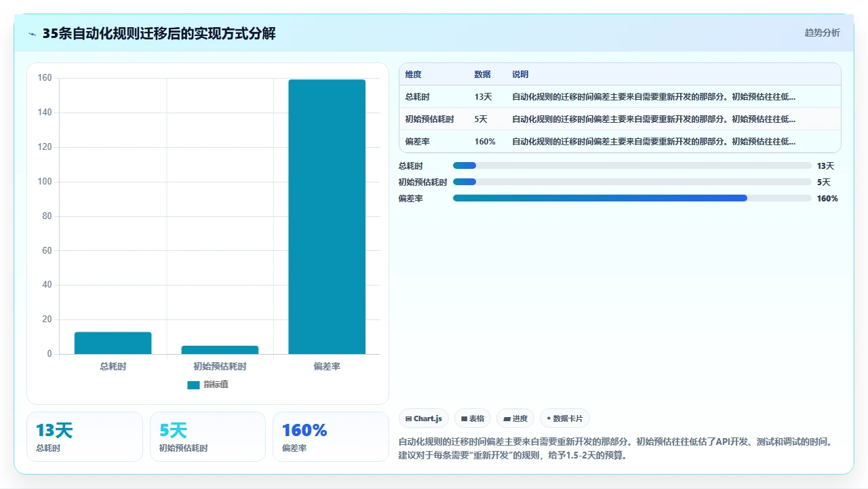Image resolution: width=868 pixels, height=489 pixels.
Task: Click the tall 偏差率 bar in chart
Action: 327,217
